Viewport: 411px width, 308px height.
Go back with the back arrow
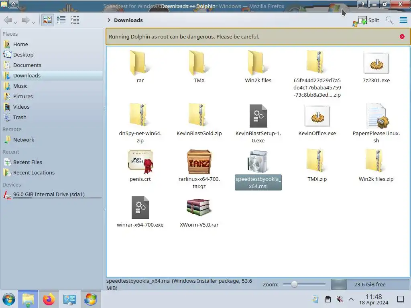pyautogui.click(x=8, y=20)
